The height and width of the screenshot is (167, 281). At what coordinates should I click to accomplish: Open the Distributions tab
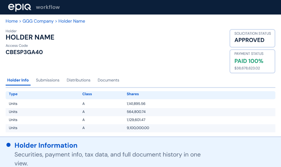point(78,80)
